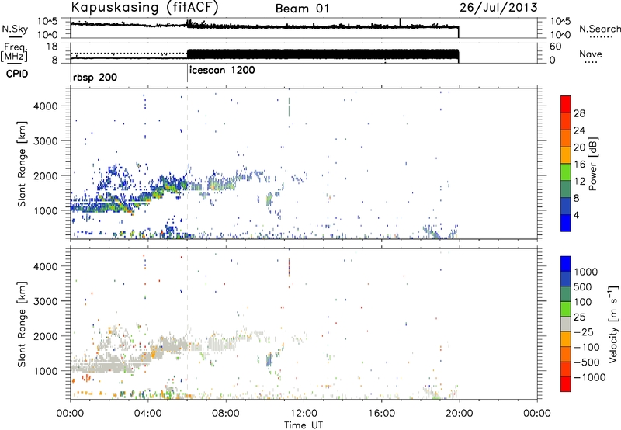Click the "4000" tick of the power panel
Screen dimensions: 621x430
tap(45, 106)
